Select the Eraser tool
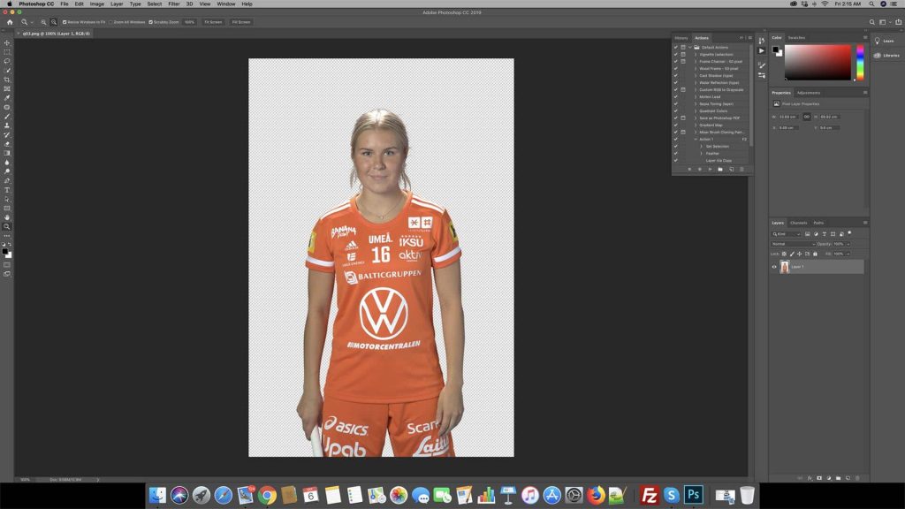The image size is (905, 509). tap(7, 144)
